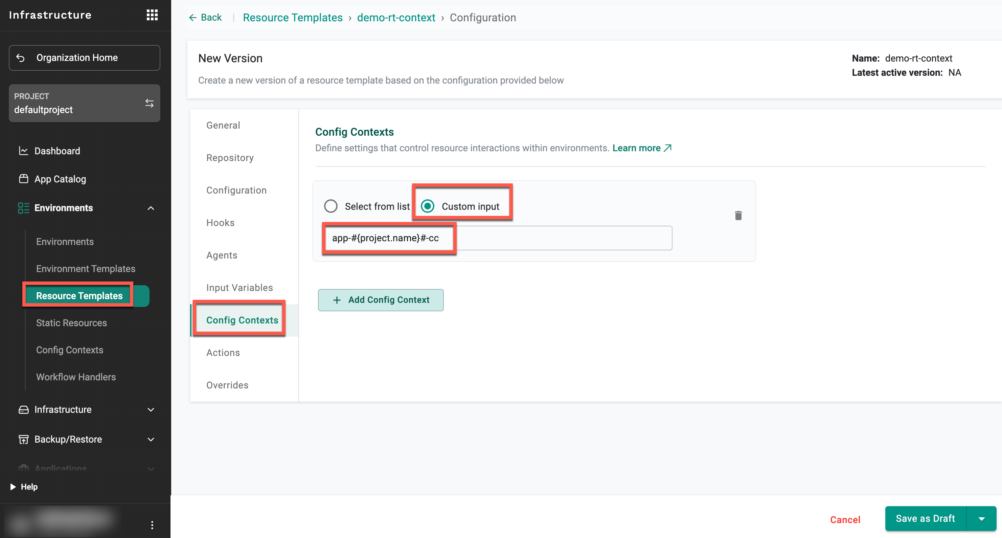Click the Add Config Context button
Image resolution: width=1002 pixels, height=538 pixels.
pos(381,300)
